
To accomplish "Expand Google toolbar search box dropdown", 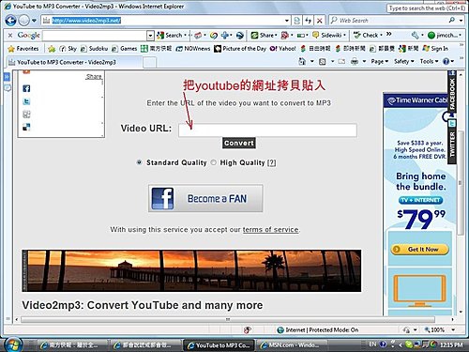I will pyautogui.click(x=150, y=36).
